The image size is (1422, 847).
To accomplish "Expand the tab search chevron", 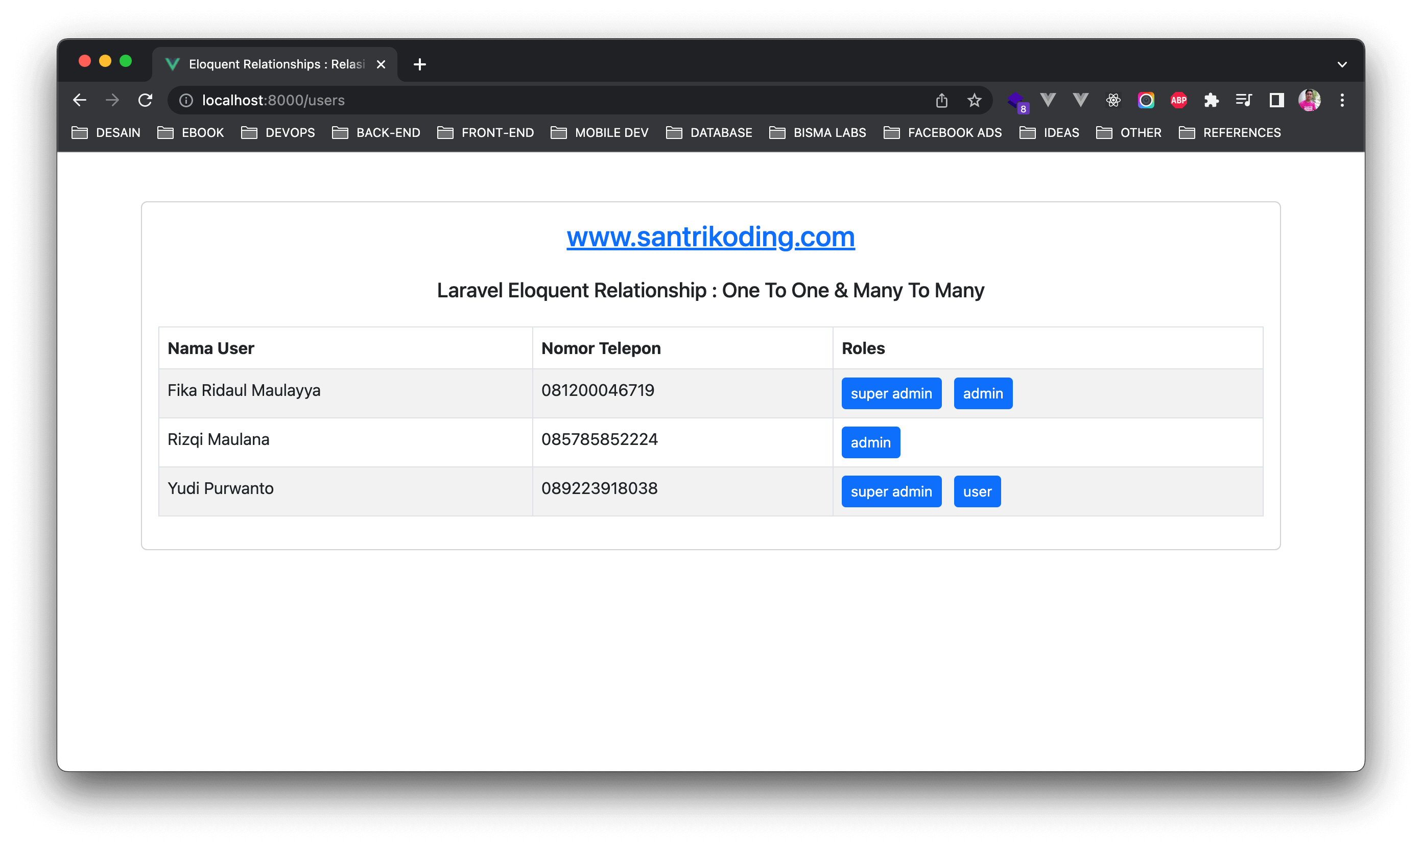I will 1342,64.
